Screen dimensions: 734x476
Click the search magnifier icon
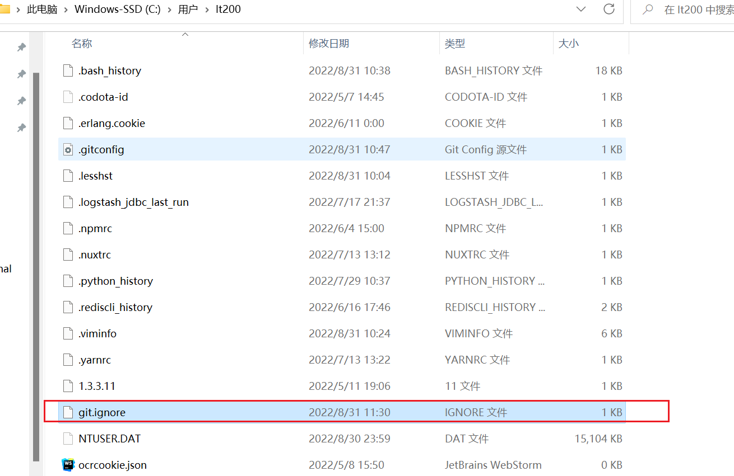click(x=648, y=10)
